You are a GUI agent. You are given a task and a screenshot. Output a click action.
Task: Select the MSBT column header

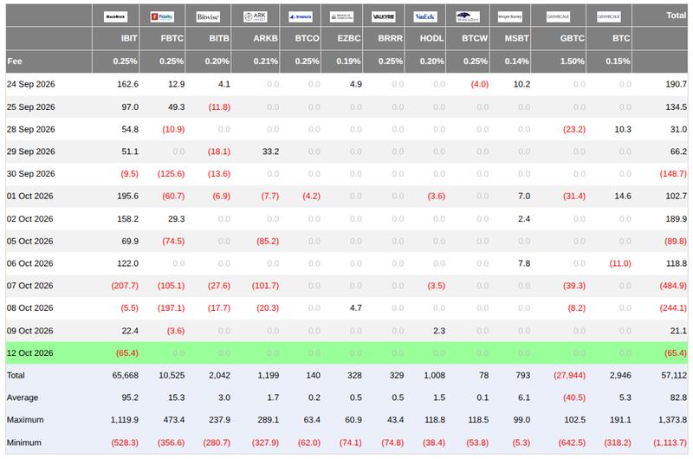(x=516, y=38)
